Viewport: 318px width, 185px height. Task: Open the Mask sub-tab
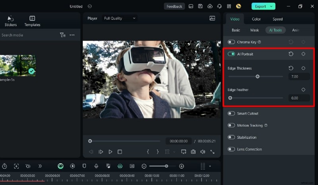click(254, 30)
